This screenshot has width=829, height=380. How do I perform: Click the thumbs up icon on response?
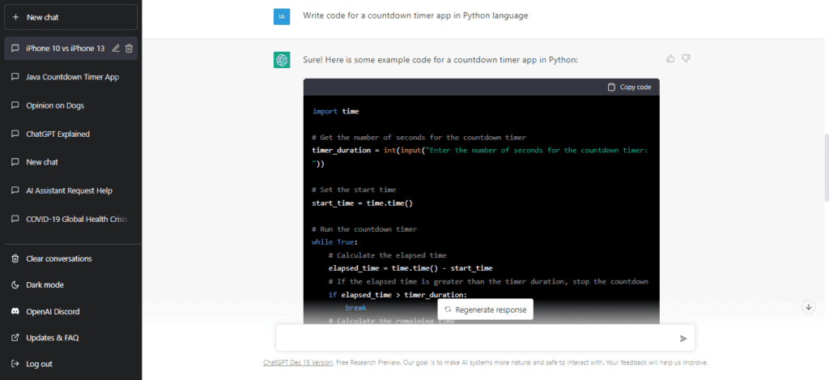tap(670, 58)
